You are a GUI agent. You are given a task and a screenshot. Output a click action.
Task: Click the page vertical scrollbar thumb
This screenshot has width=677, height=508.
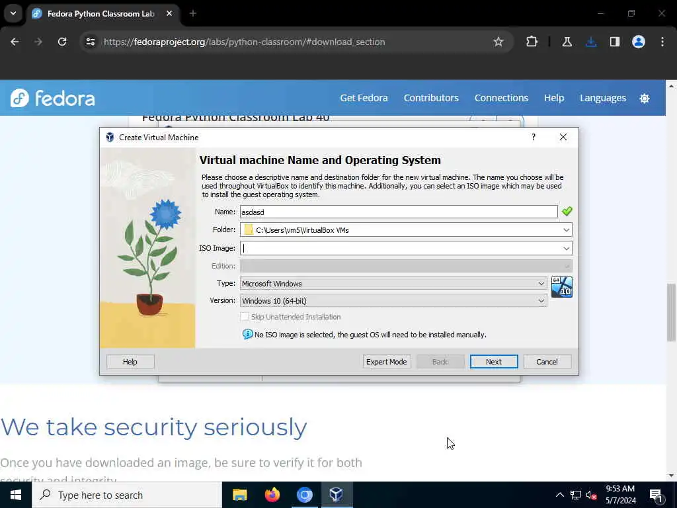(671, 312)
